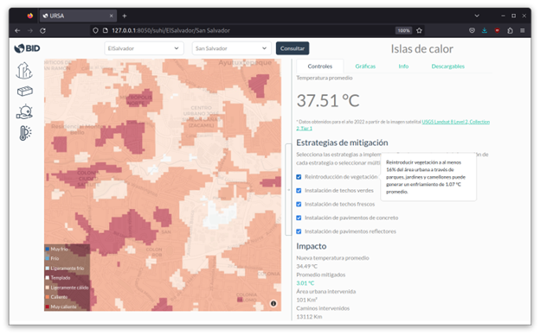
Task: Click the Ligeramente frío legend entry
Action: (65, 269)
